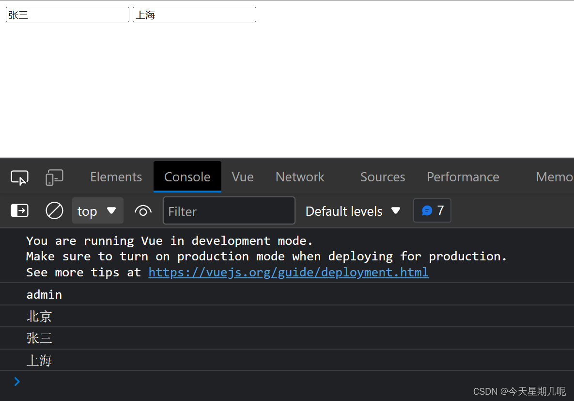The height and width of the screenshot is (401, 574).
Task: Open the Network tab
Action: (x=299, y=176)
